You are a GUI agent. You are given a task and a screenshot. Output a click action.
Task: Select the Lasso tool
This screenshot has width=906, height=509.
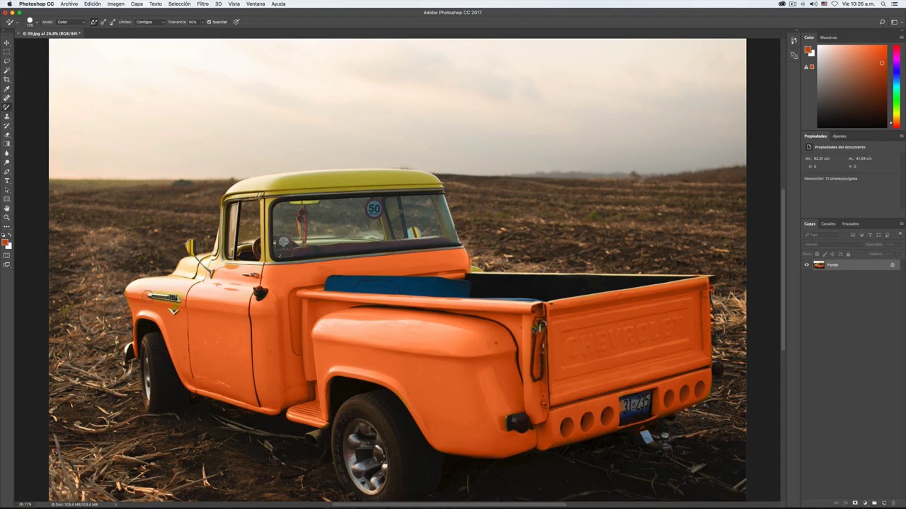click(x=7, y=61)
